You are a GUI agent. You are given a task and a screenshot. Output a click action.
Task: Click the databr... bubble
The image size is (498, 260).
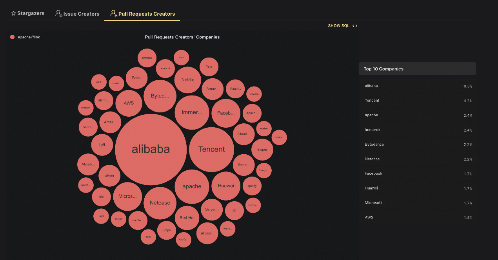279,137
